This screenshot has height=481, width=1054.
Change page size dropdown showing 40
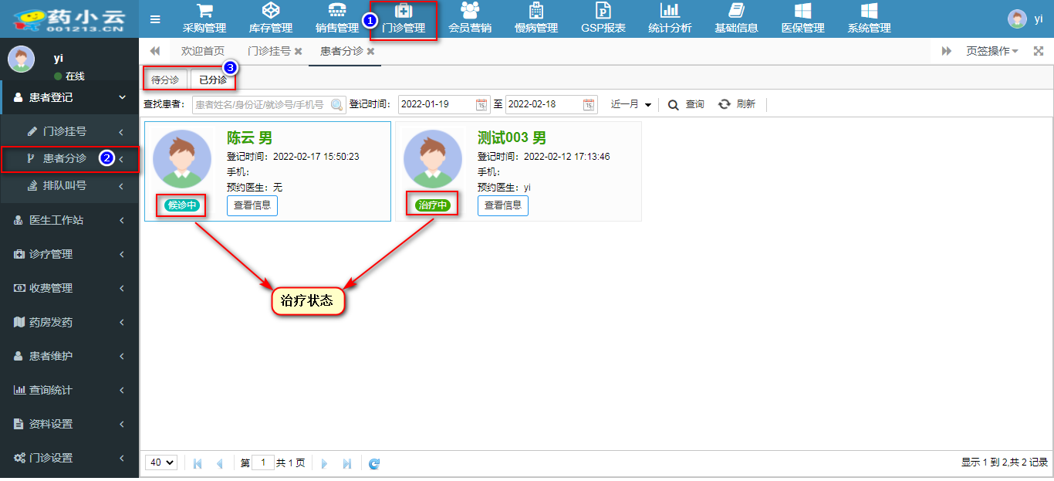click(x=161, y=462)
